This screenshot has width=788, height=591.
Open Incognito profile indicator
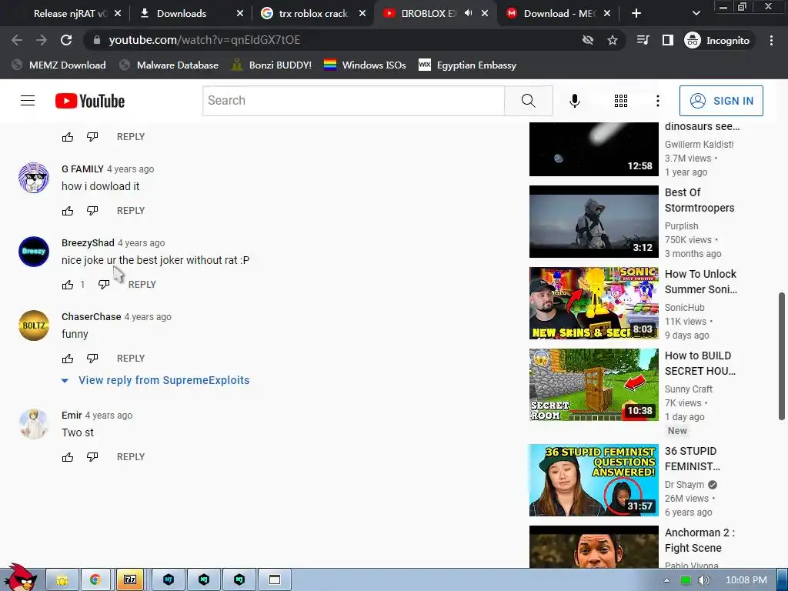coord(718,40)
